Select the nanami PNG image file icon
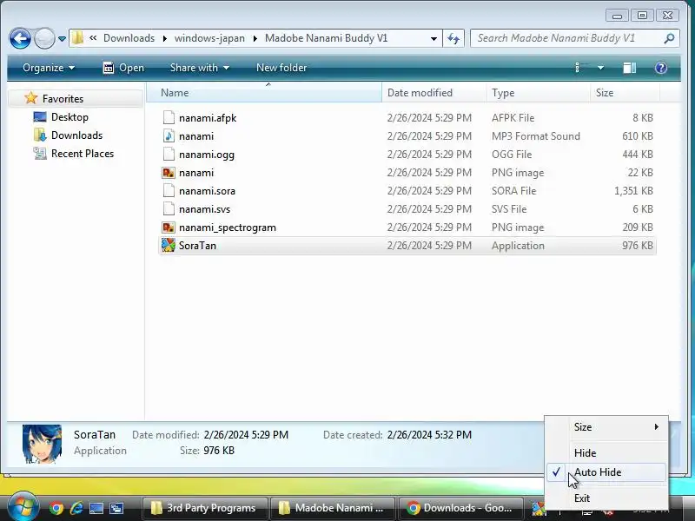The height and width of the screenshot is (521, 695). pyautogui.click(x=169, y=172)
